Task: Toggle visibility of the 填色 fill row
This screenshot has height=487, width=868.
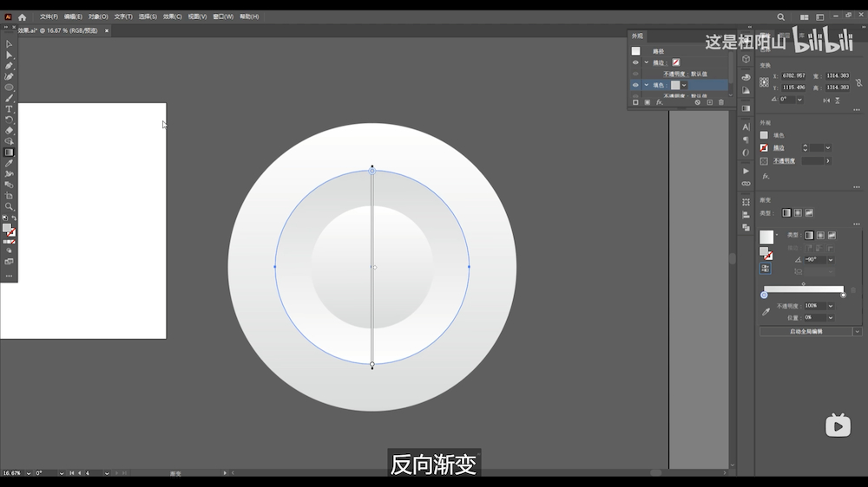Action: point(635,85)
